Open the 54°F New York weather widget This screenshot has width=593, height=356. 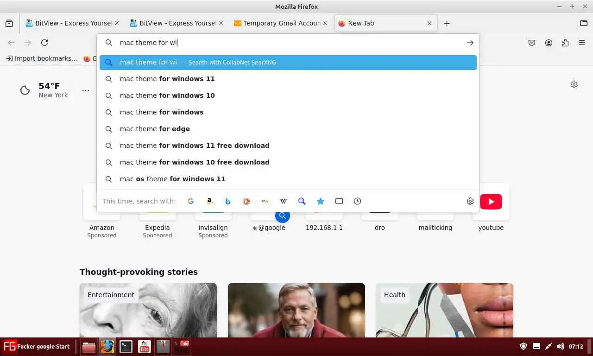[44, 90]
